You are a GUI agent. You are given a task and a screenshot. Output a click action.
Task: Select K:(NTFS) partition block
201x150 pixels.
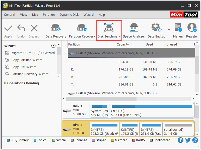click(x=129, y=129)
